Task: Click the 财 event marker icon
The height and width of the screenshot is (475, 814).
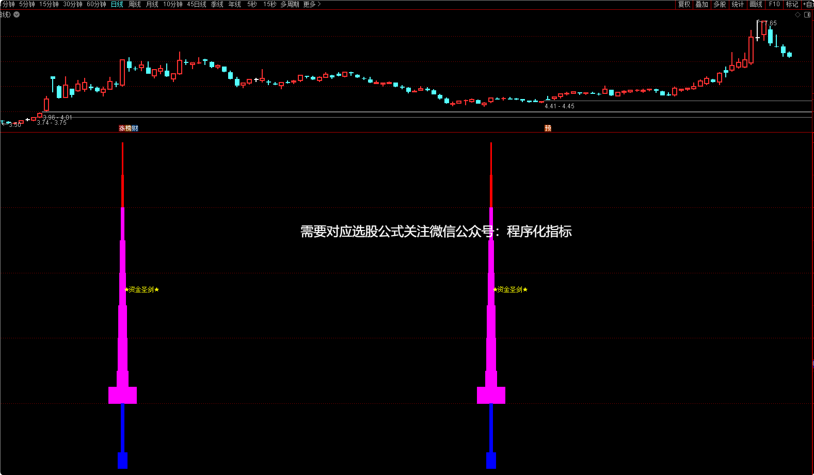Action: [x=135, y=128]
